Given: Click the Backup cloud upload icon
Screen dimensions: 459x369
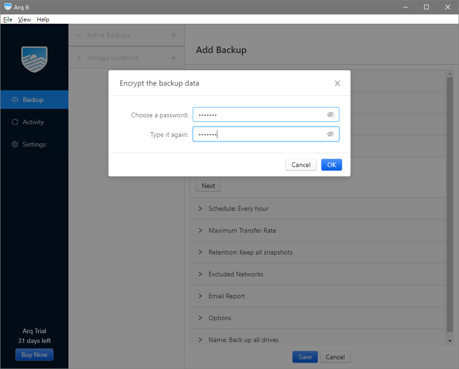Looking at the screenshot, I should [15, 100].
